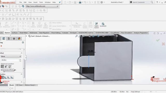Switch to the Weldments tab
Screen dimensions: 166x93
coord(33,33)
